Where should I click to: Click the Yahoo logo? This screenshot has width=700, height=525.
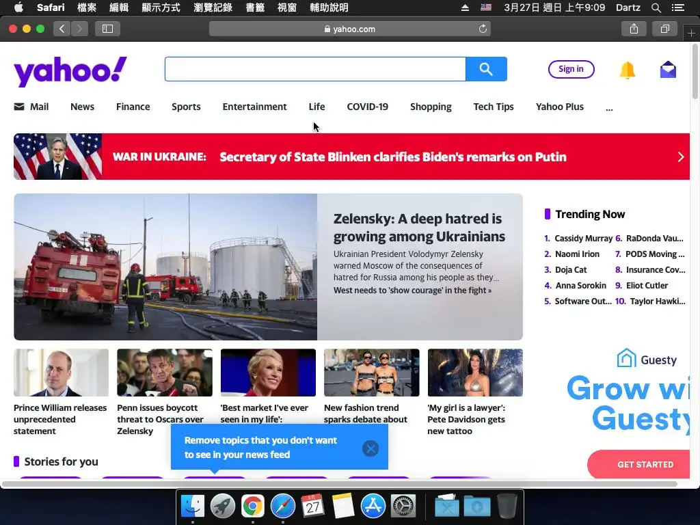tap(70, 71)
